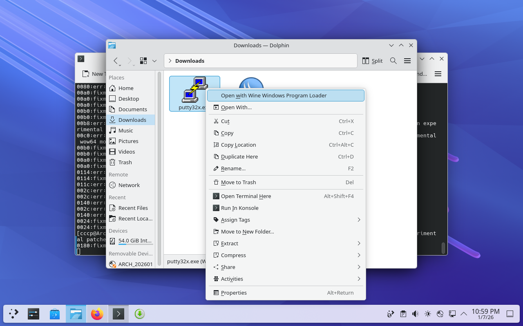Select Properties from the context menu
This screenshot has width=523, height=326.
[x=234, y=293]
